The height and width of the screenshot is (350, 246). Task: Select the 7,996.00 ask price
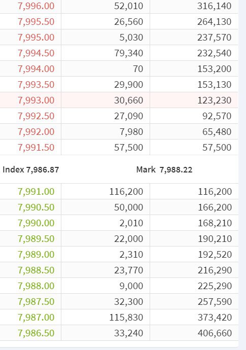(36, 6)
